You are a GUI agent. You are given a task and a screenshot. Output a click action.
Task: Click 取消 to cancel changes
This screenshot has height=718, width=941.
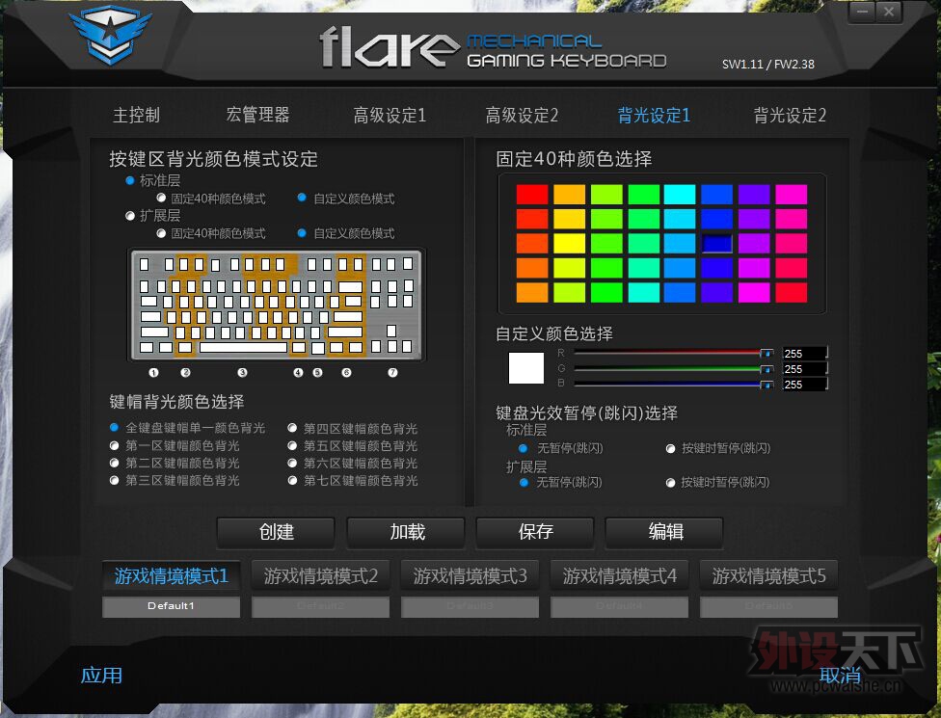pos(840,675)
